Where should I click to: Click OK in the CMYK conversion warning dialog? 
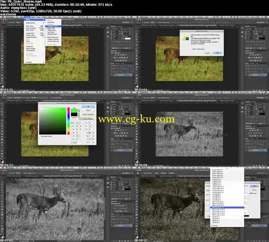(x=218, y=53)
